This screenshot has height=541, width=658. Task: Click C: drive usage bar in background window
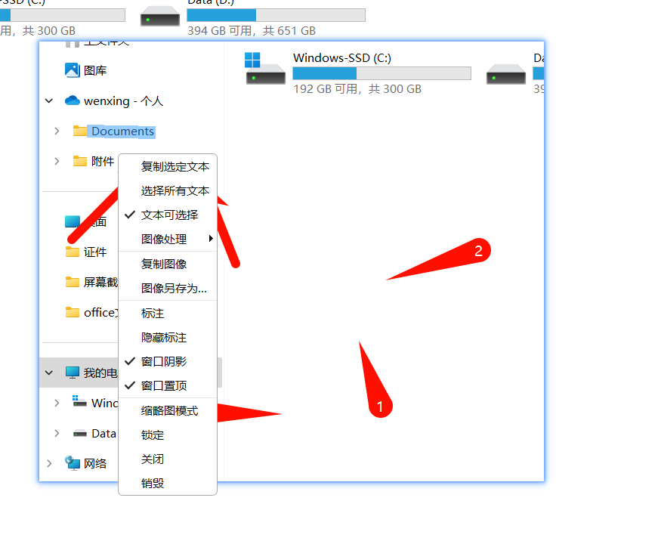pos(63,15)
